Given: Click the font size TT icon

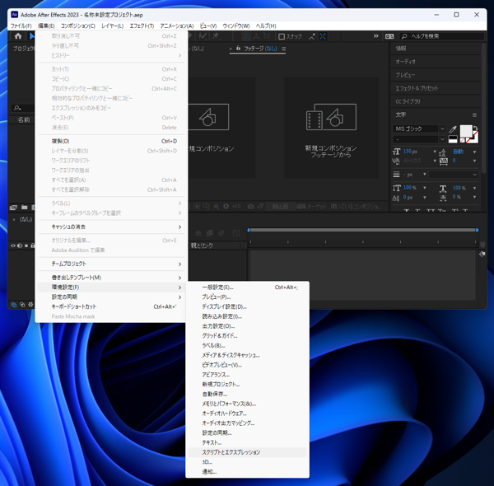Looking at the screenshot, I should (x=396, y=152).
